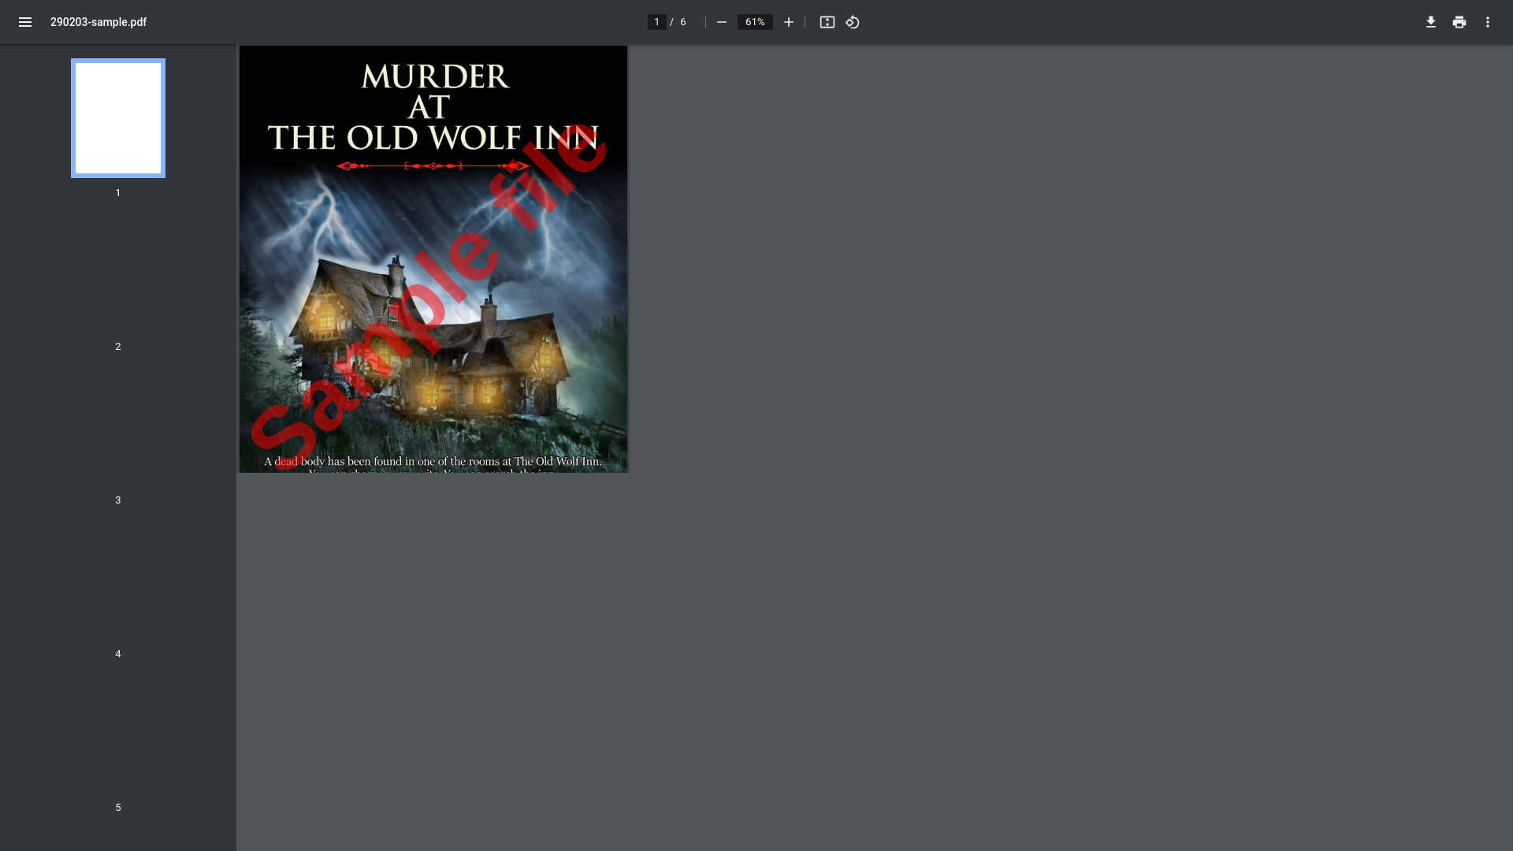
Task: Jump to page 3 in sidebar
Action: [x=118, y=425]
